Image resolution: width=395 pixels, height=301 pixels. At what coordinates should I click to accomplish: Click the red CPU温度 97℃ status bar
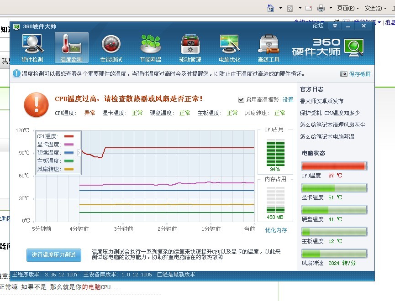pos(334,166)
